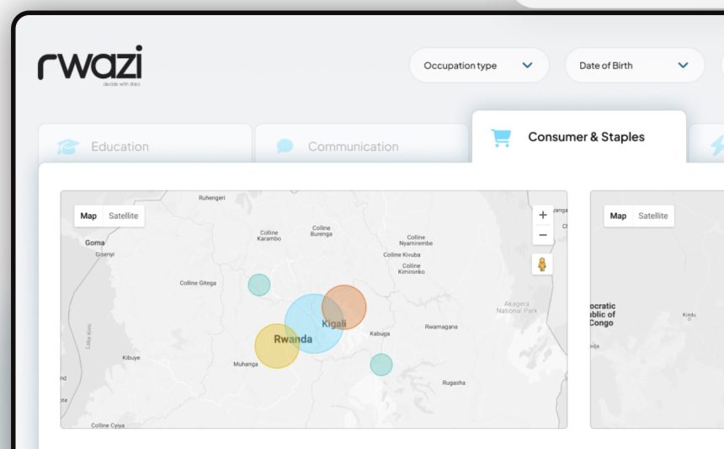Select the Consumer & Staples tab

point(579,136)
